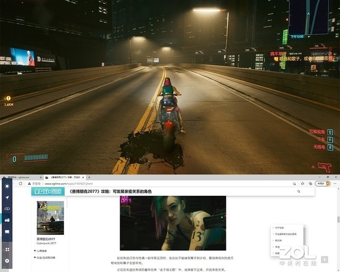Viewport: 340px width, 272px height.
Task: Click the pistol weapon icon in game HUD
Action: pyautogui.click(x=324, y=167)
